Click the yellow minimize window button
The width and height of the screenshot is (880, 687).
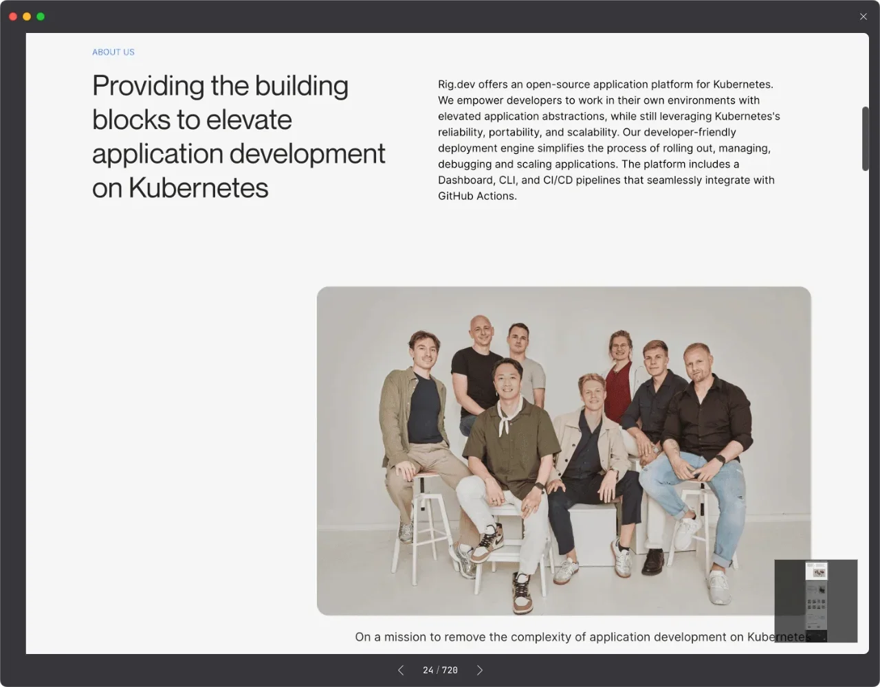[27, 16]
